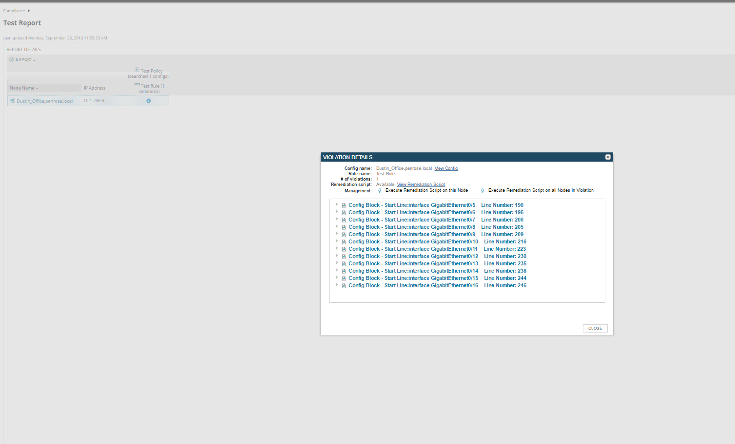Click lightning icon for this Node remediation

coord(380,191)
